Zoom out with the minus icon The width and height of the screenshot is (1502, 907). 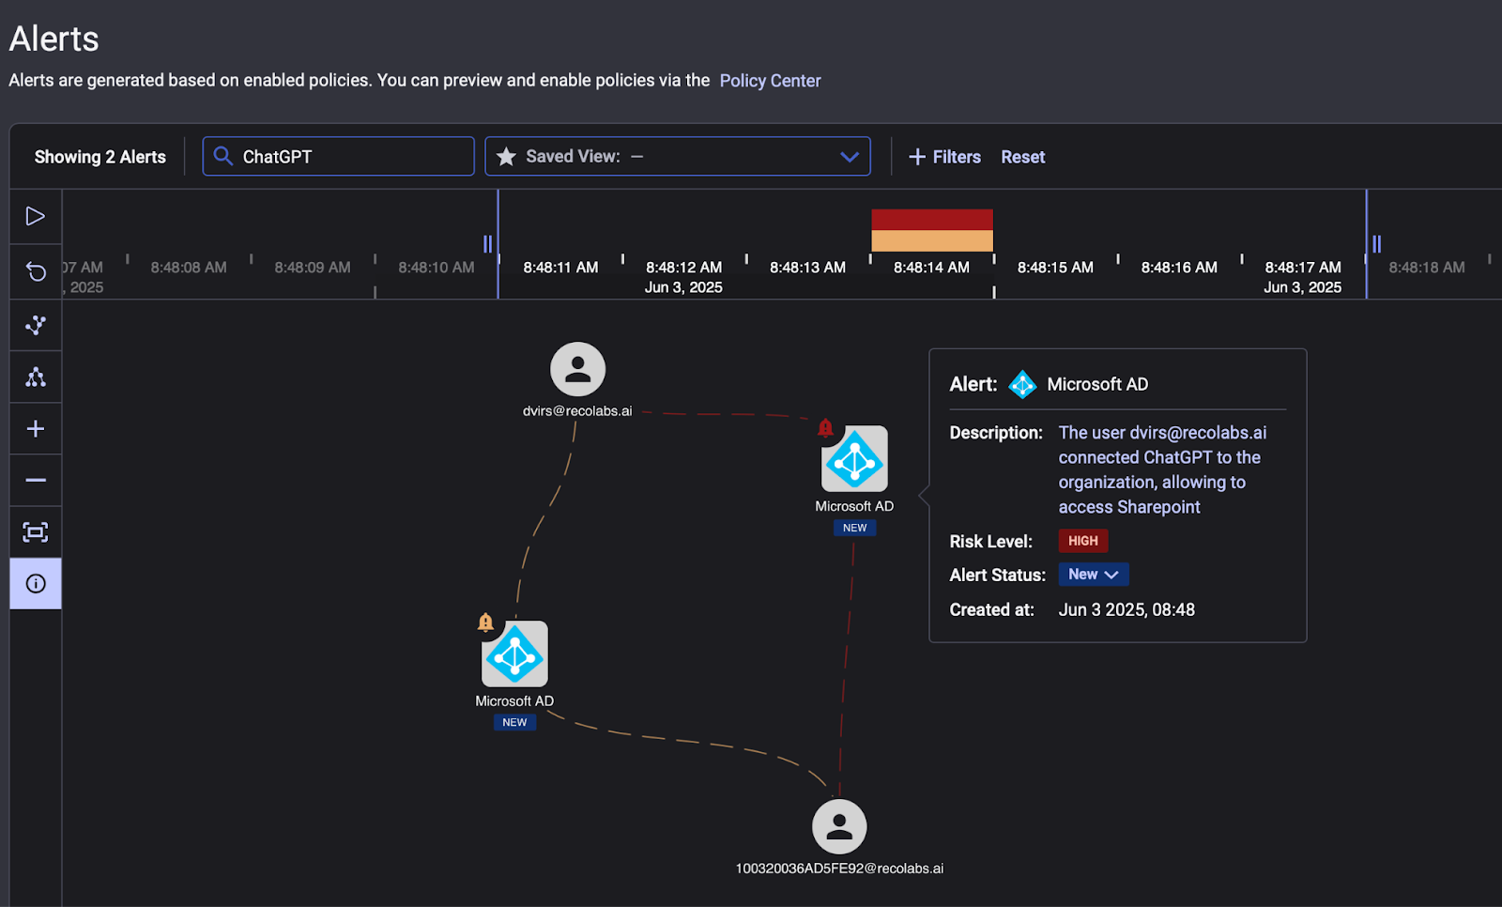[36, 481]
